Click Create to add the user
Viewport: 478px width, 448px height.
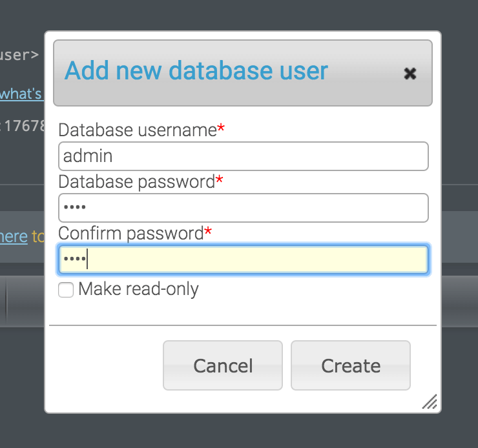351,365
